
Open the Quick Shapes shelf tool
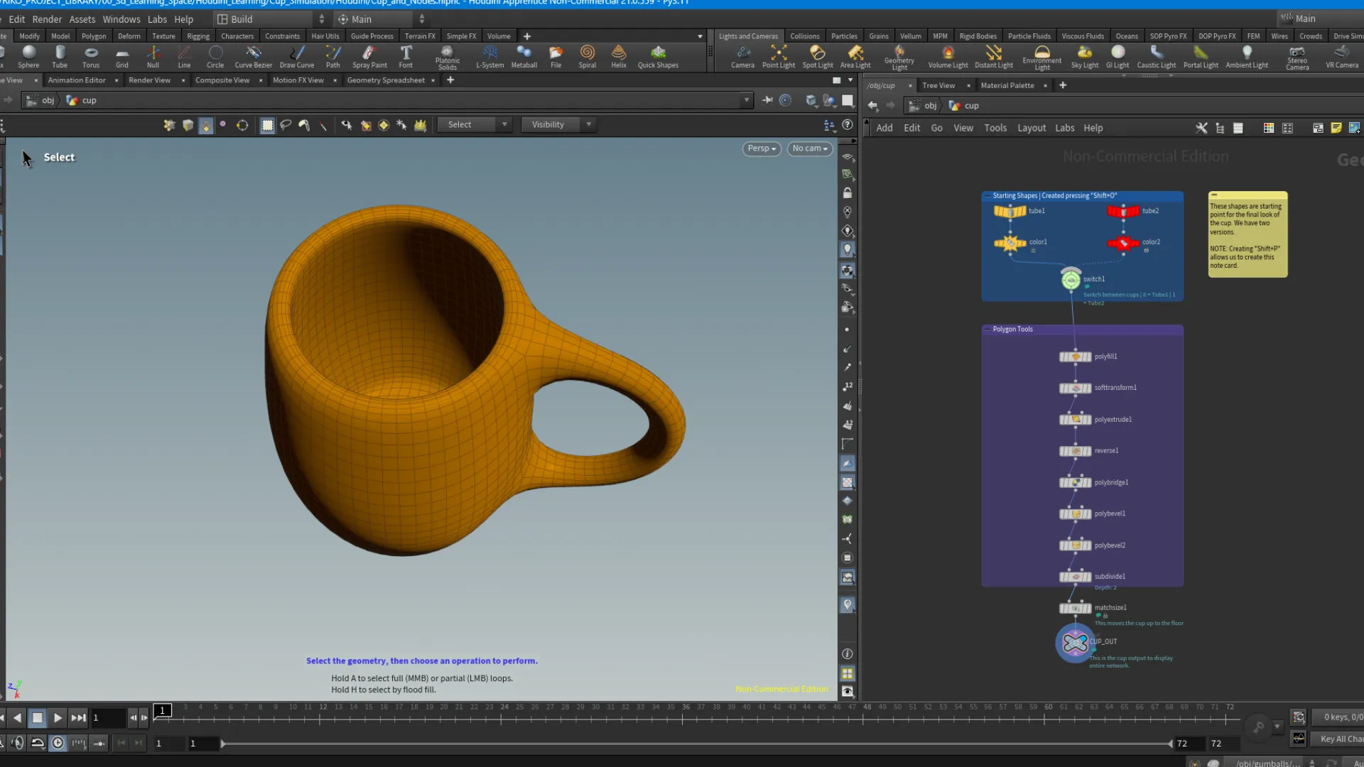(x=657, y=57)
